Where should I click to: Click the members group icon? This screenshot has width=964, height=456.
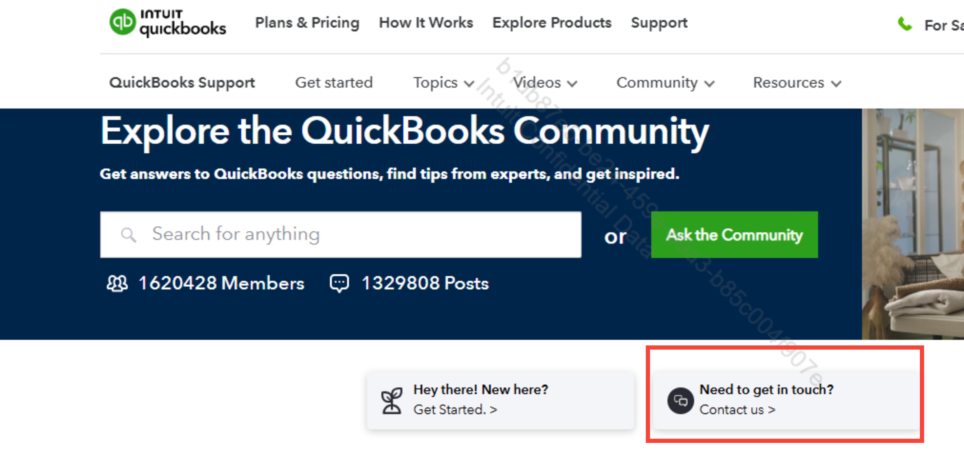click(x=117, y=284)
